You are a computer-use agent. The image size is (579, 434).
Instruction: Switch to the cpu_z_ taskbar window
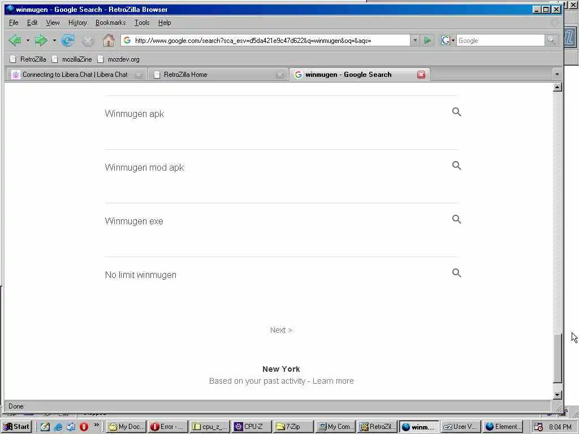point(210,427)
